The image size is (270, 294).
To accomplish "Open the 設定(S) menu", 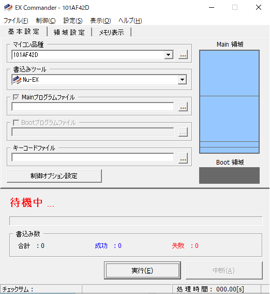I will click(x=73, y=20).
